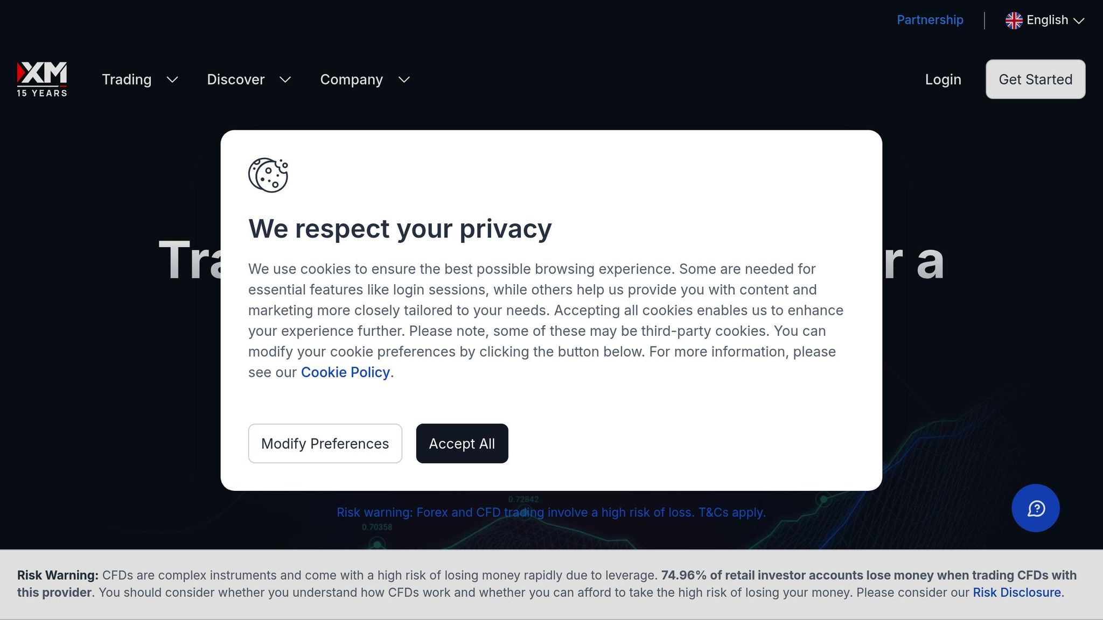This screenshot has height=620, width=1103.
Task: Click the Modify Preferences button
Action: pos(325,443)
